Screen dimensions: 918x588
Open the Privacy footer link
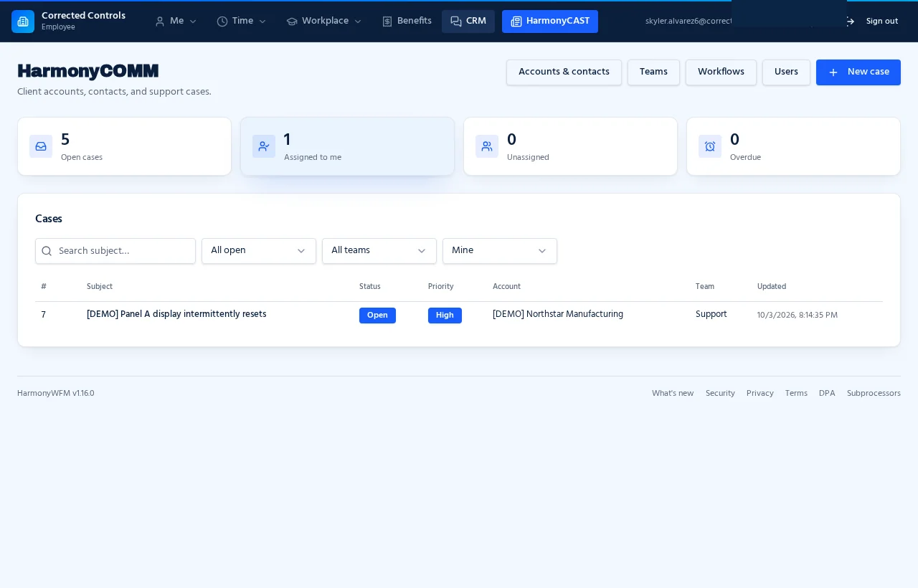pyautogui.click(x=760, y=394)
